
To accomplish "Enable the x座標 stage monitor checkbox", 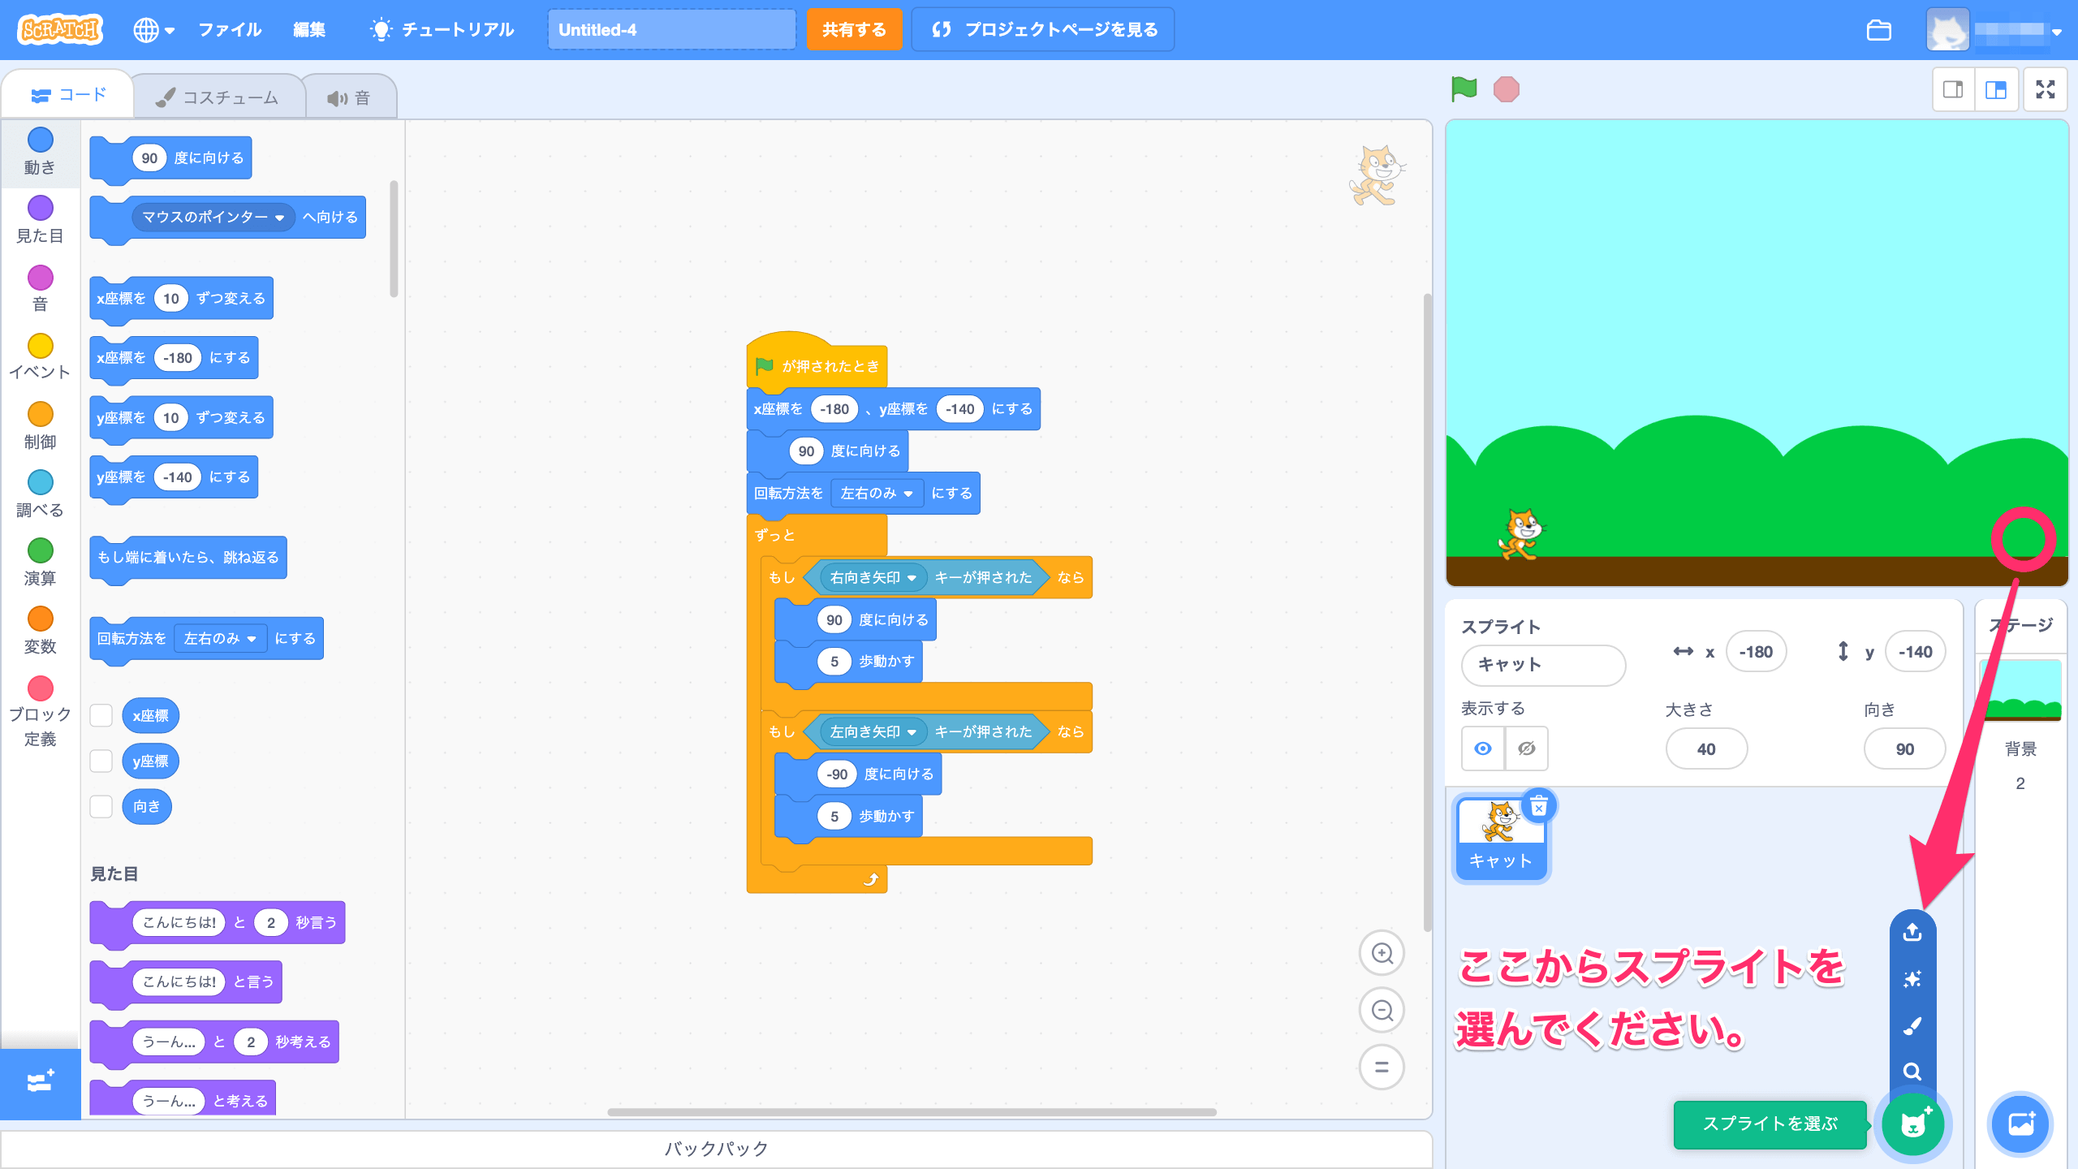I will click(101, 716).
